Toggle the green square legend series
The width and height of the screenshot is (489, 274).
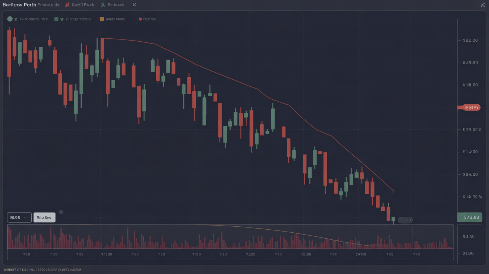pyautogui.click(x=56, y=19)
